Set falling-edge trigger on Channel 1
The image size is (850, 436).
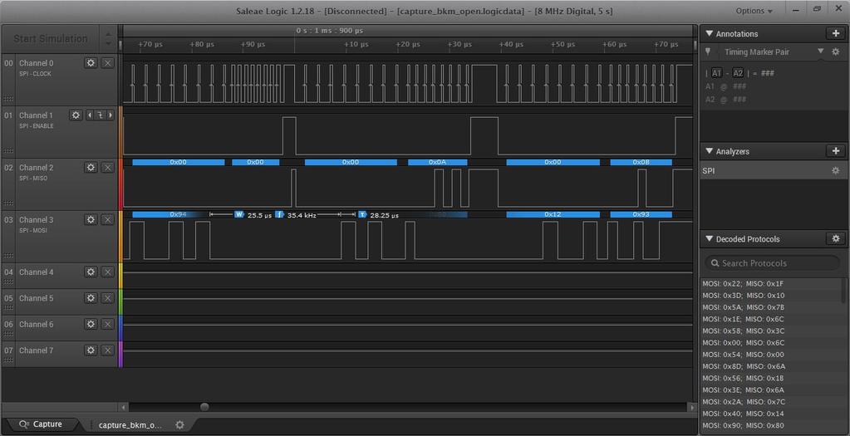[x=101, y=115]
